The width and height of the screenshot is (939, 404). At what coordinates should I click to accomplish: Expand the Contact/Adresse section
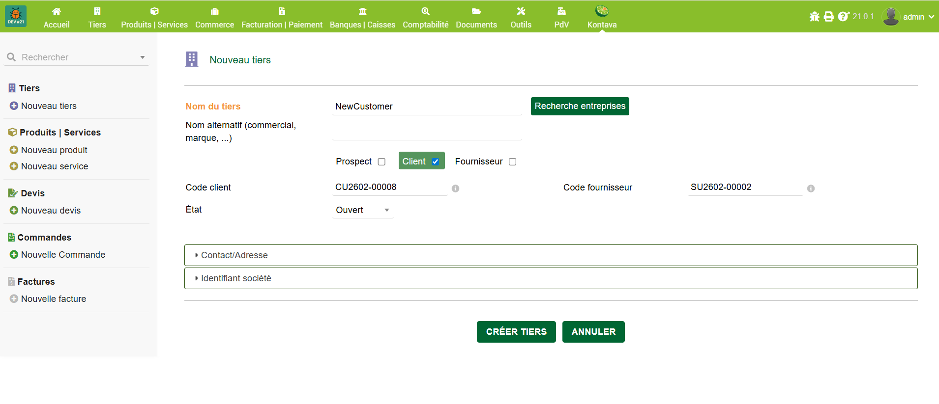pyautogui.click(x=551, y=255)
